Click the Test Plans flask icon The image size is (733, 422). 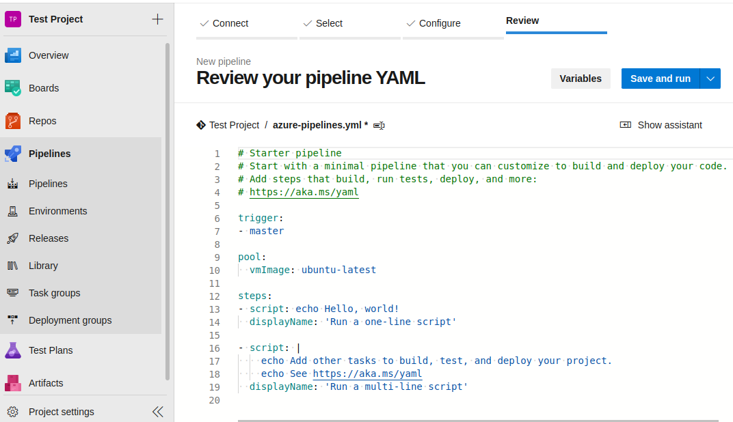click(13, 350)
